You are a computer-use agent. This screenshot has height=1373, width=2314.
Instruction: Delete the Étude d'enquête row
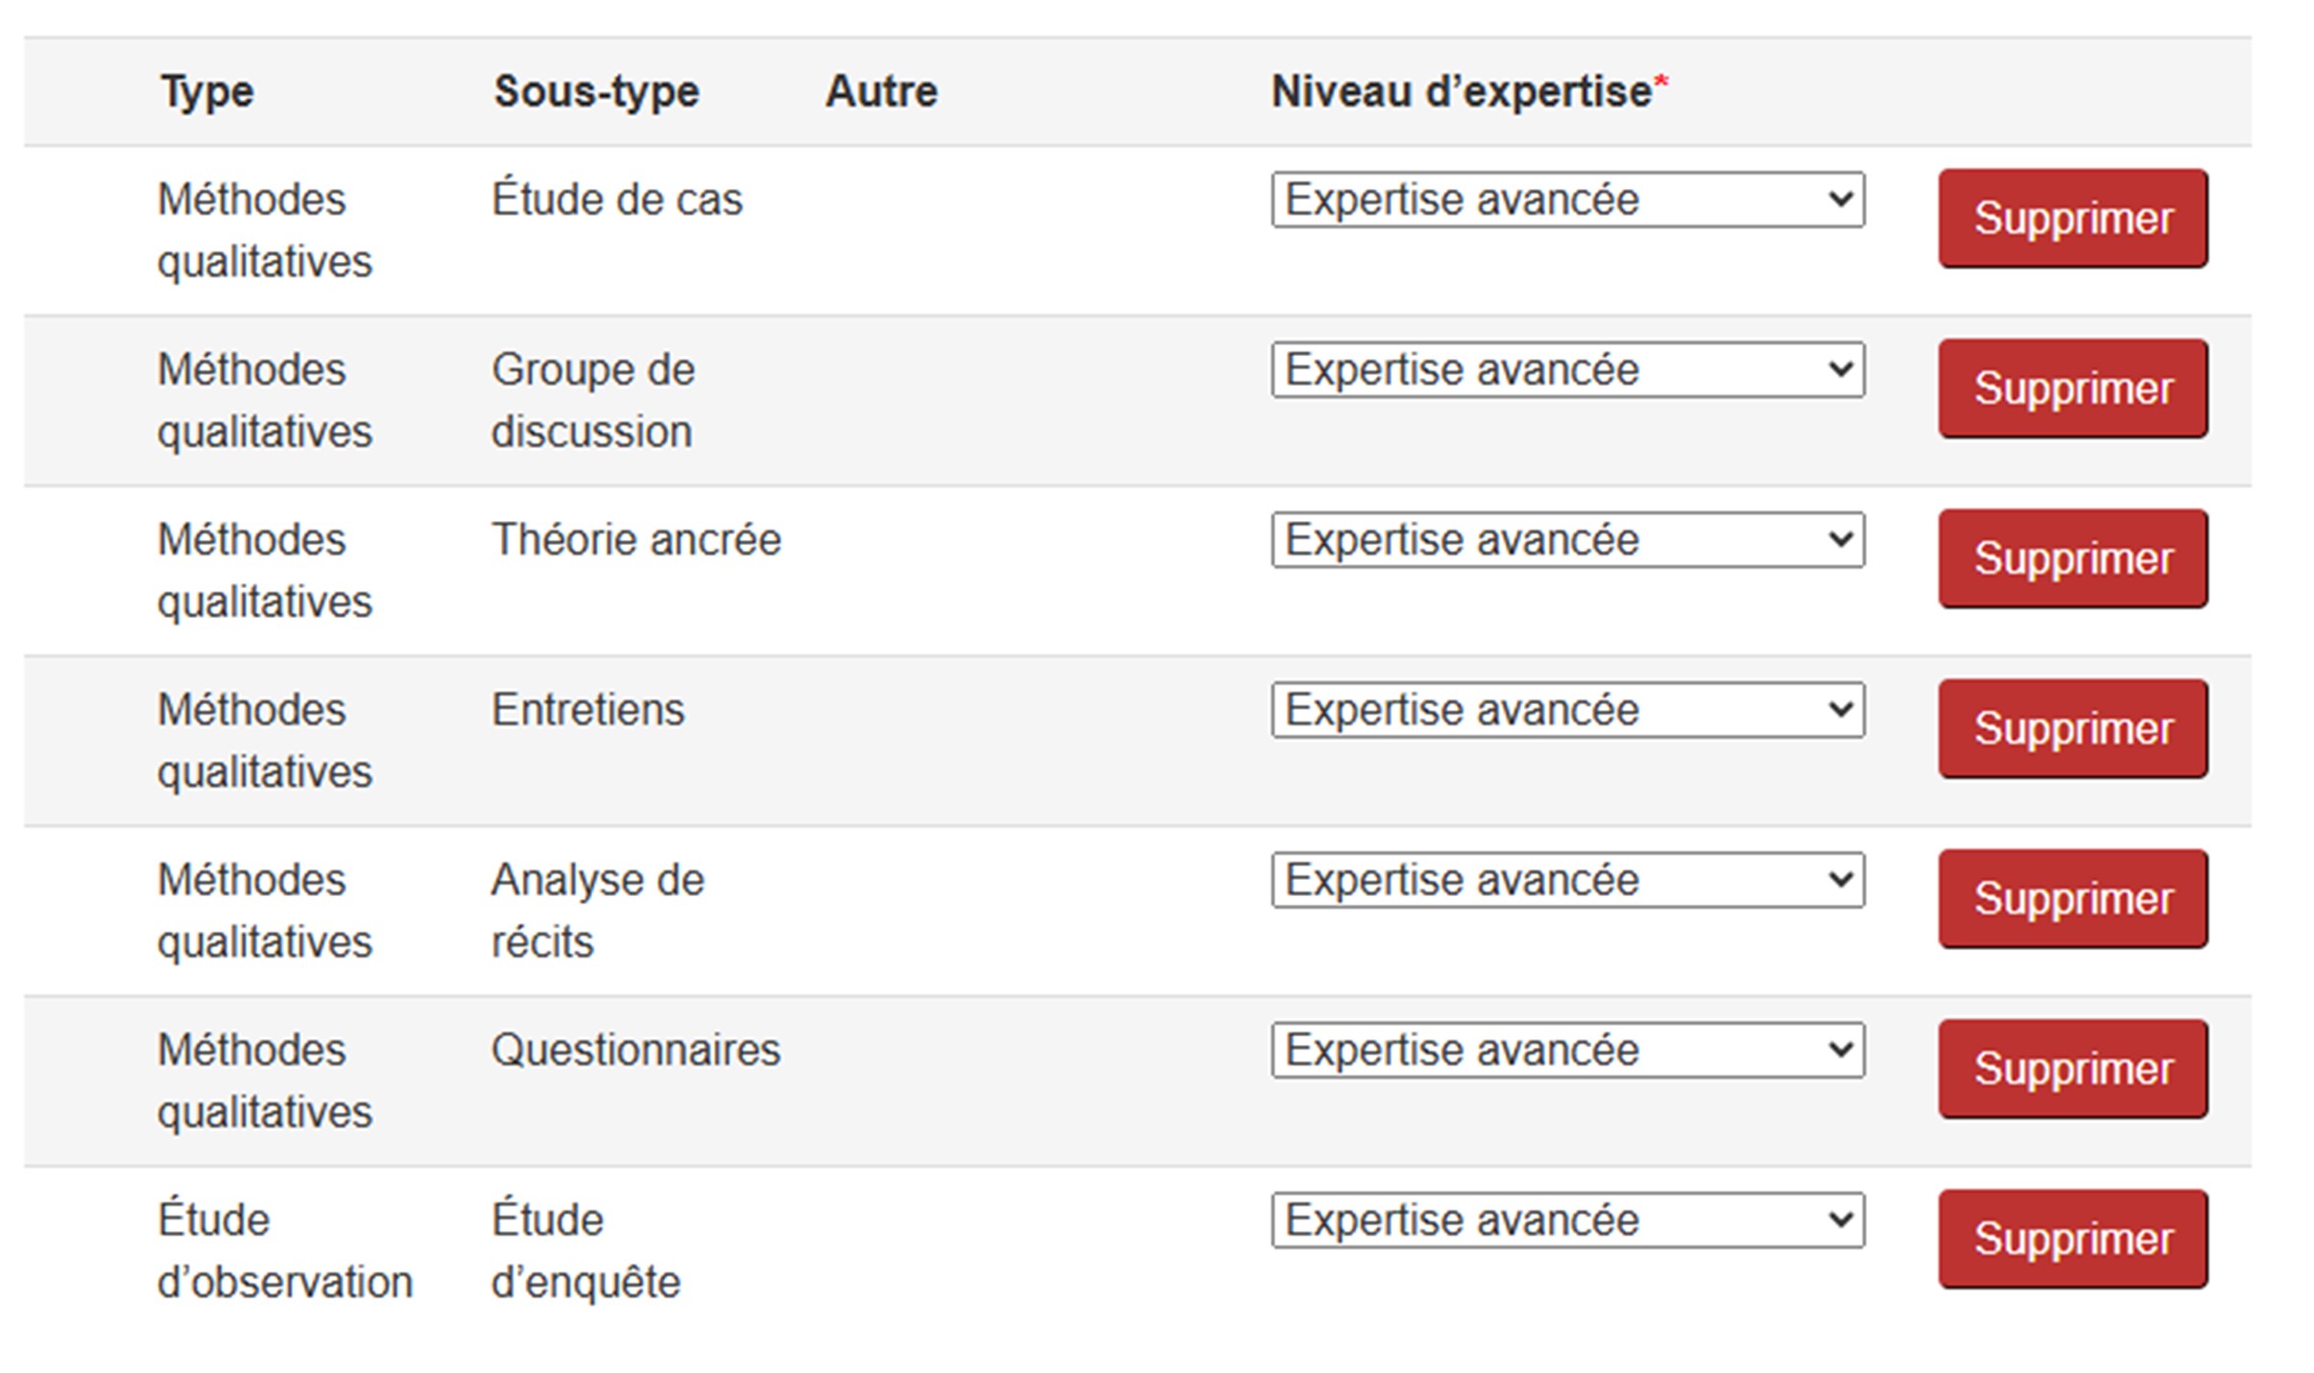click(2072, 1239)
